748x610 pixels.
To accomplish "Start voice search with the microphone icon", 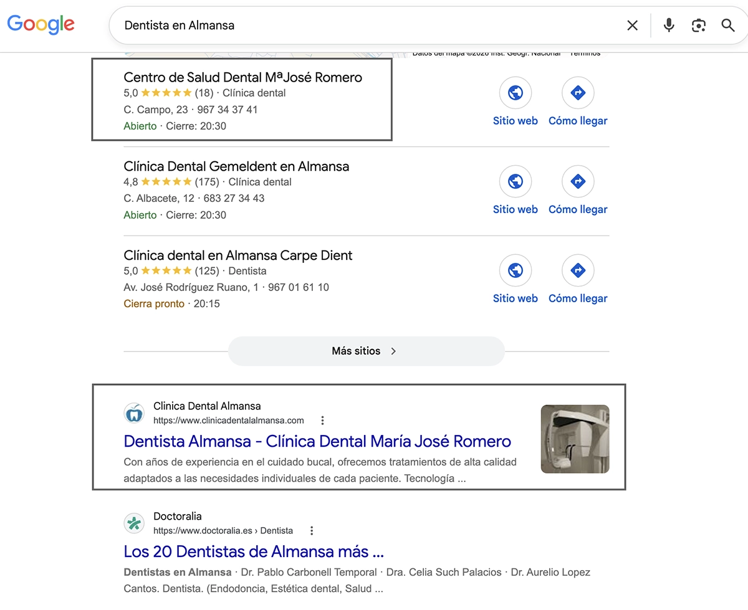I will pyautogui.click(x=669, y=26).
